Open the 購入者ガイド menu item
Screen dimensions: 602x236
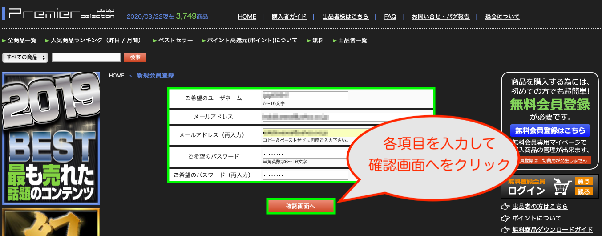[289, 16]
